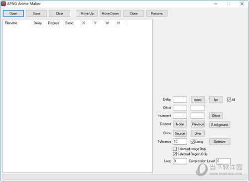This screenshot has height=182, width=249.
Task: Click the Y column header
Action: tap(98, 23)
